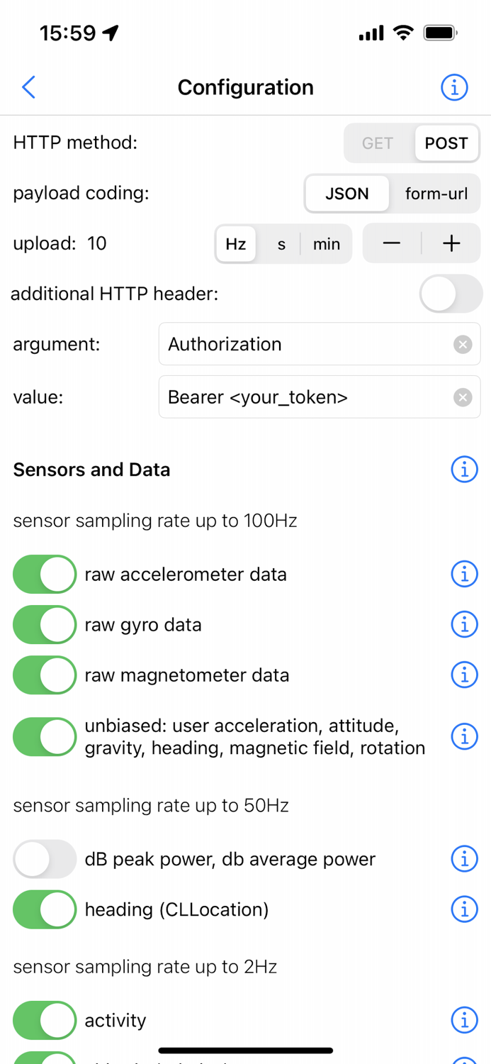Tap the value text field
This screenshot has width=491, height=1064.
305,397
